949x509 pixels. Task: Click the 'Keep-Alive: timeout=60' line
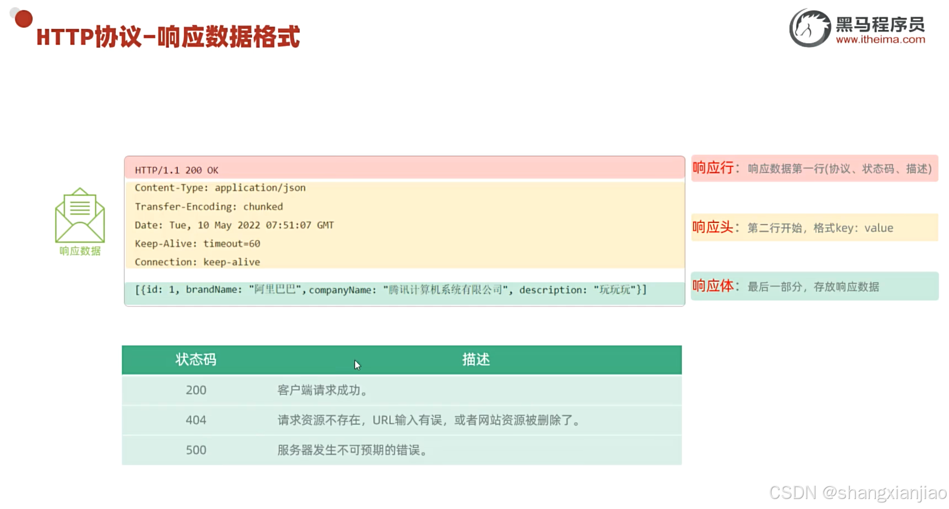click(x=197, y=243)
